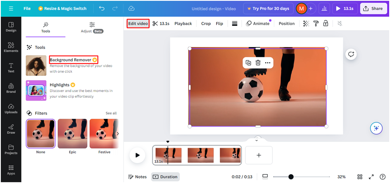The image size is (390, 183).
Task: Duplicate the selected video with the copy icon
Action: tap(248, 63)
